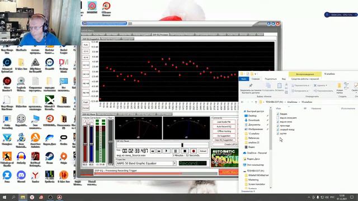
Task: Open the Synthesia piano keys shortcut
Action: coord(49,176)
